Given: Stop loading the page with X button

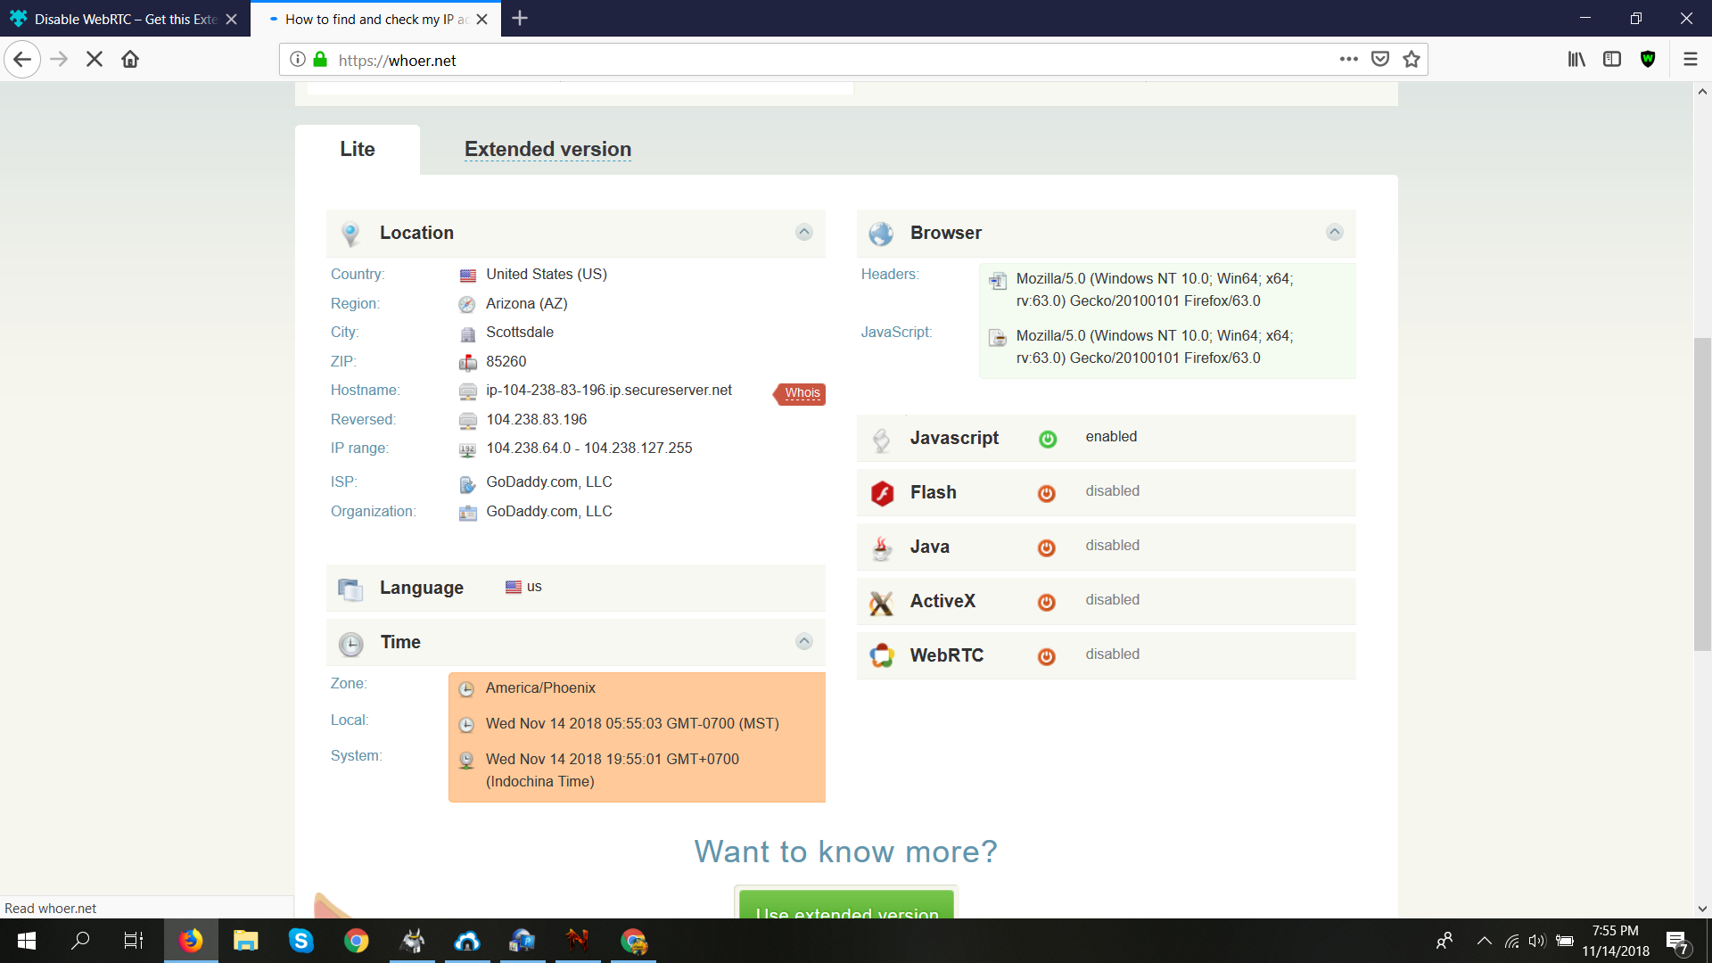Looking at the screenshot, I should [95, 60].
